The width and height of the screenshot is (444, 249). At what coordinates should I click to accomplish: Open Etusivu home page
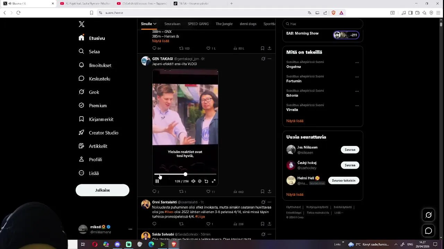92,38
